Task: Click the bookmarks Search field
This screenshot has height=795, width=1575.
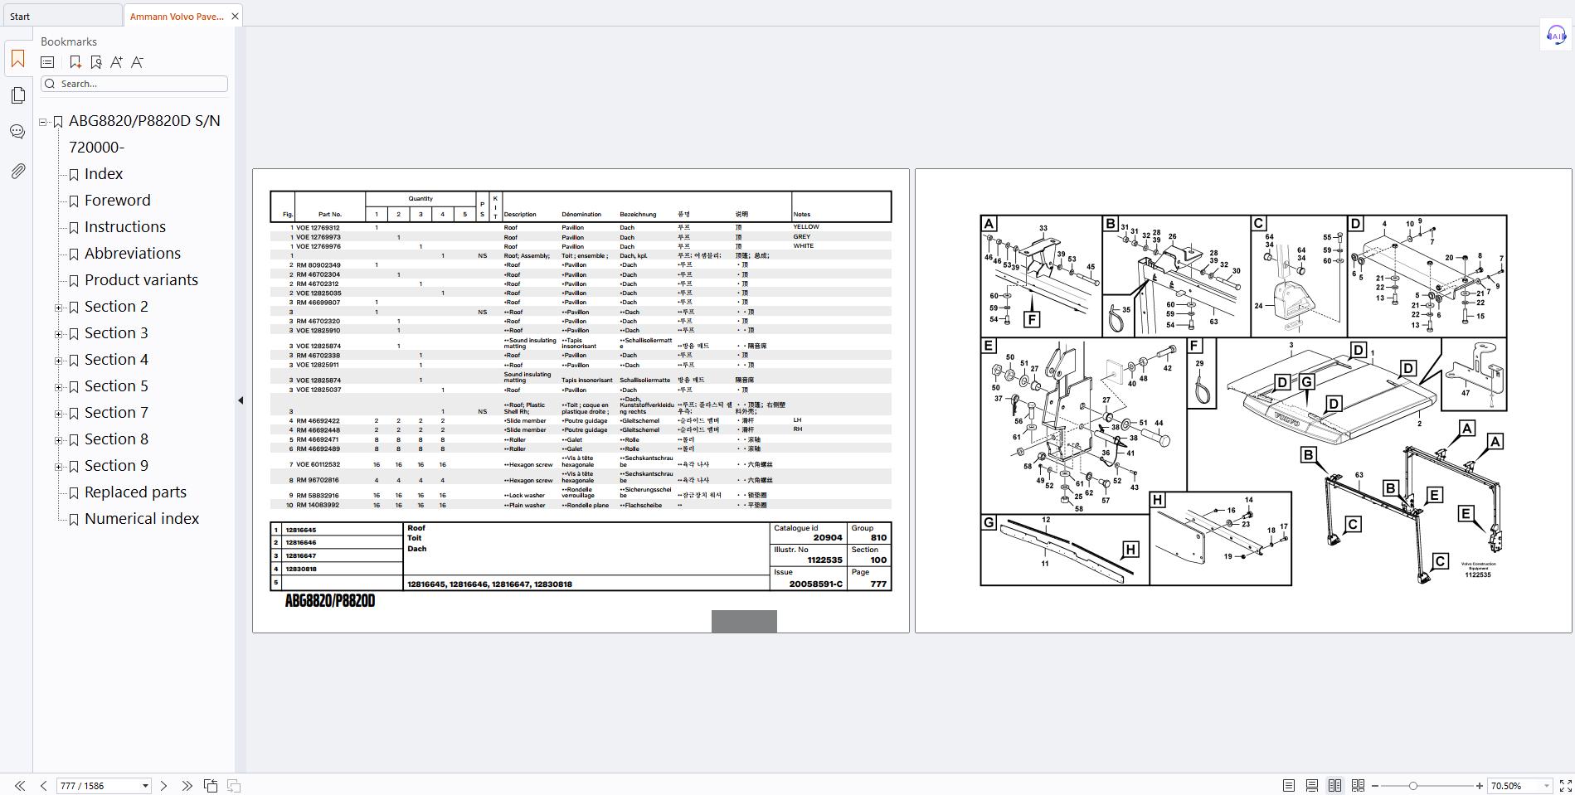Action: click(x=134, y=84)
